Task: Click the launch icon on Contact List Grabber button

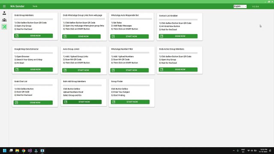Action: (161, 36)
